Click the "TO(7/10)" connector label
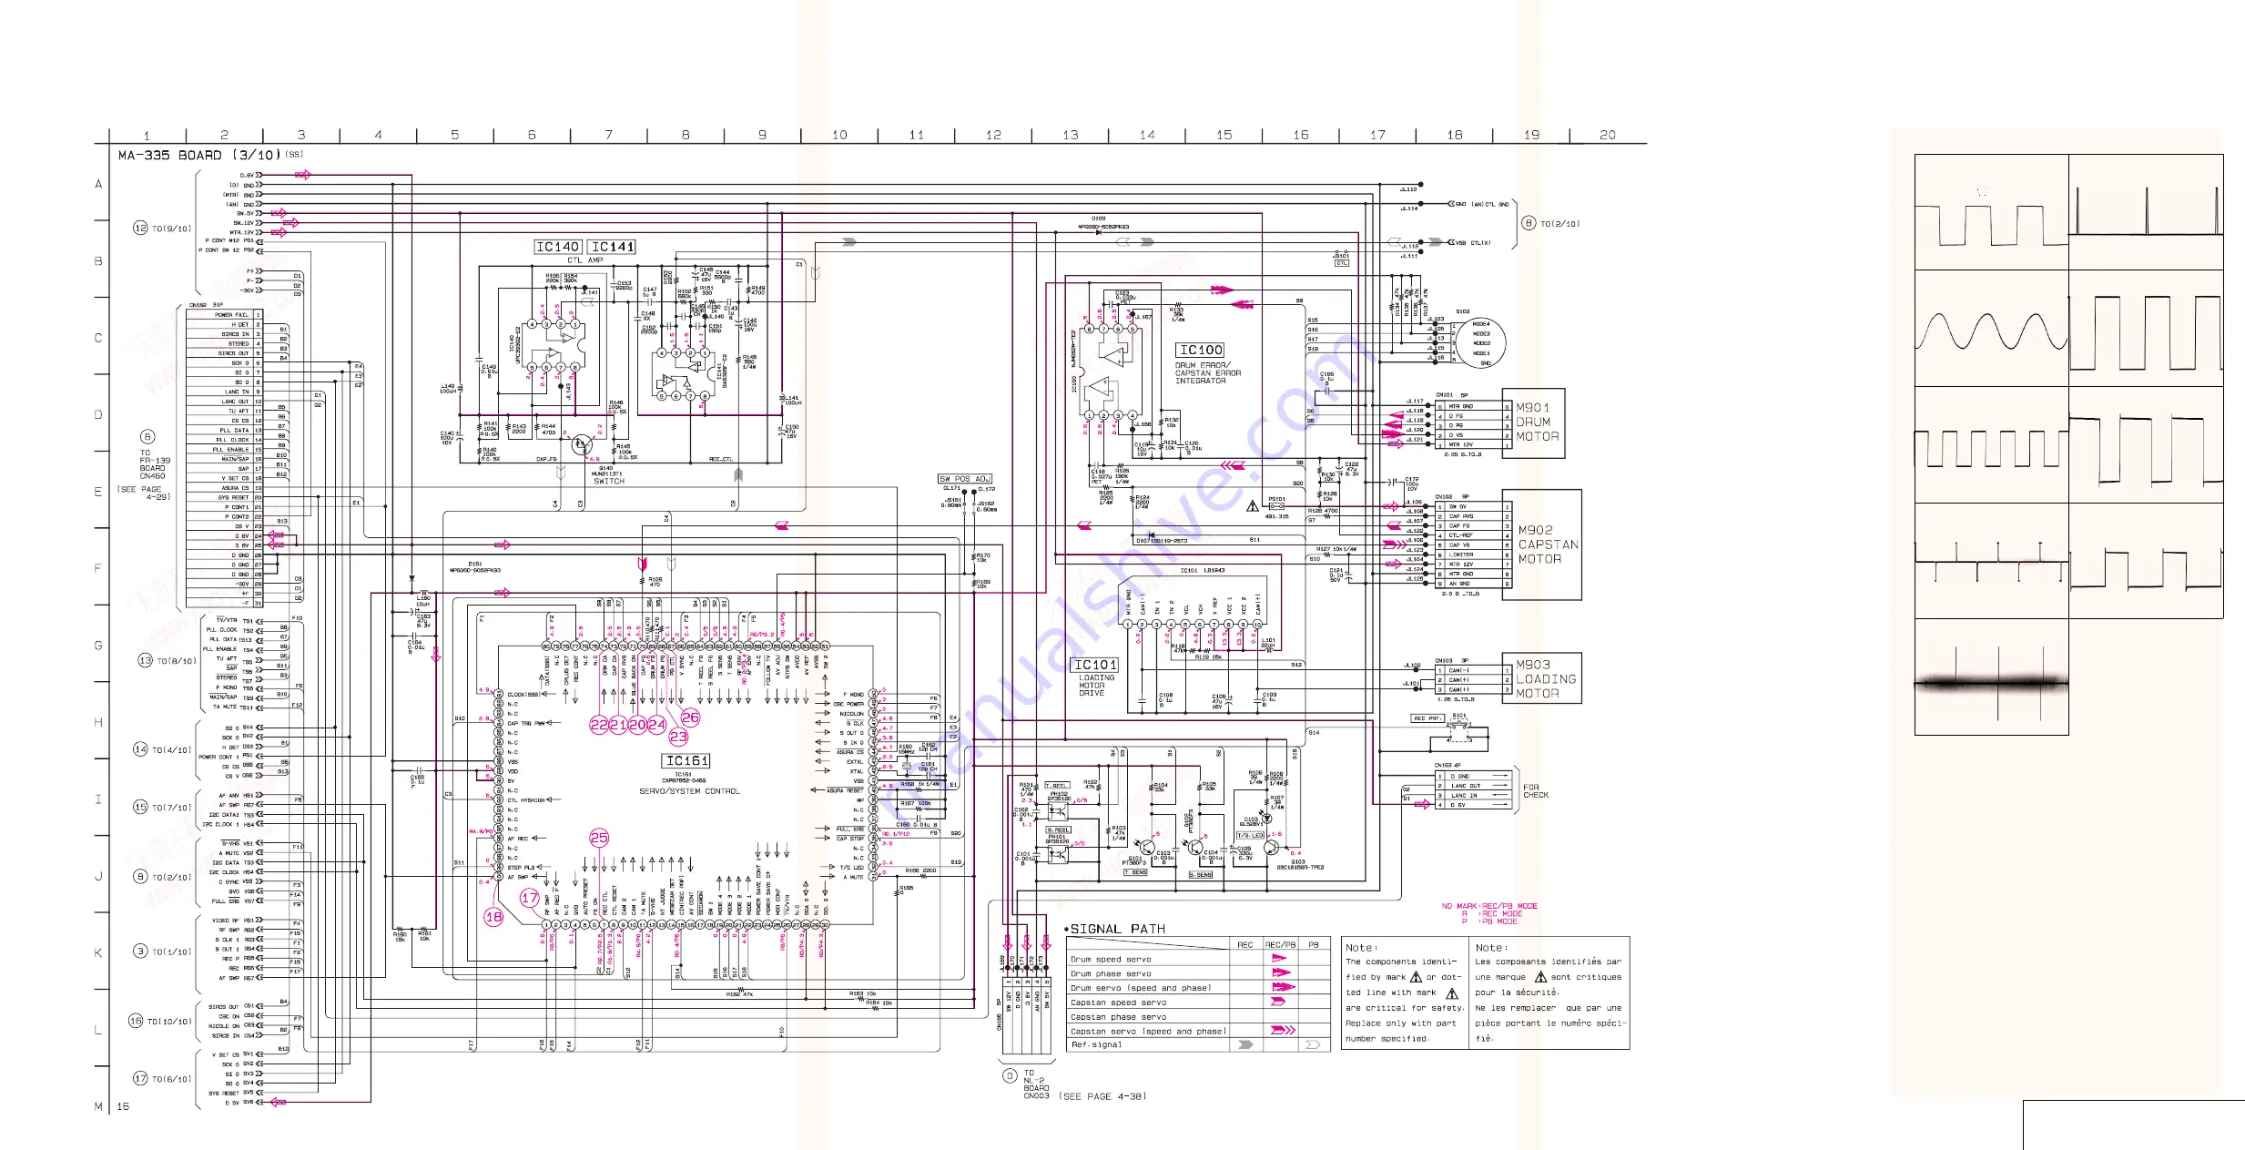Image resolution: width=2245 pixels, height=1150 pixels. pyautogui.click(x=171, y=808)
